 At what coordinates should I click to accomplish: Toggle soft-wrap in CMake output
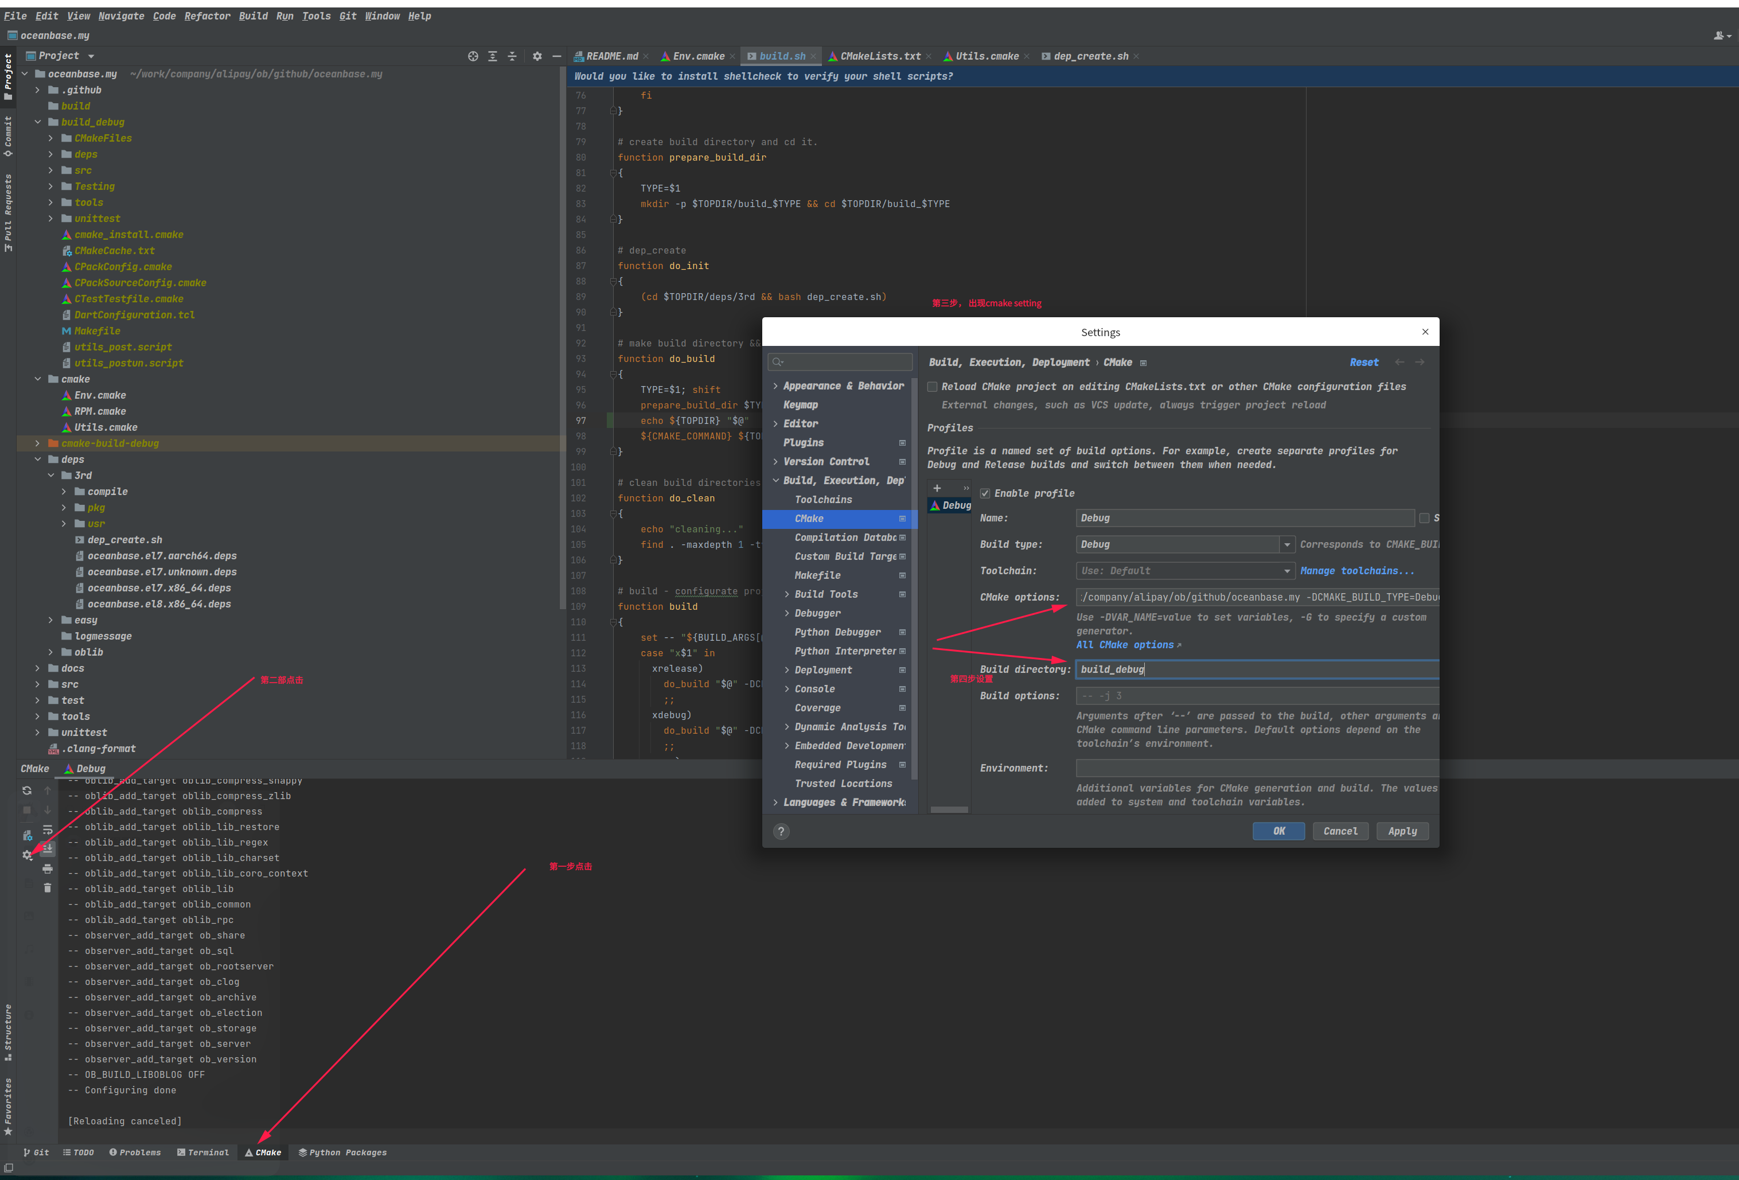(47, 830)
